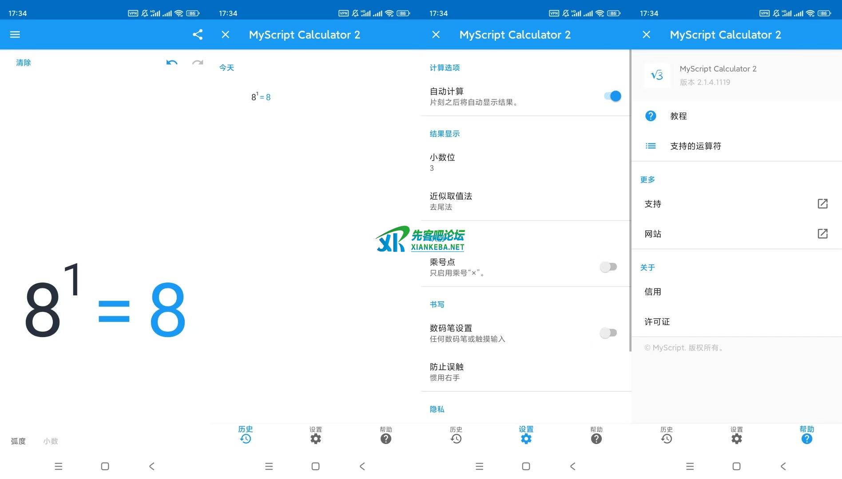Switch to the 小数 mode tab
Screen dimensions: 842x479
coord(50,441)
